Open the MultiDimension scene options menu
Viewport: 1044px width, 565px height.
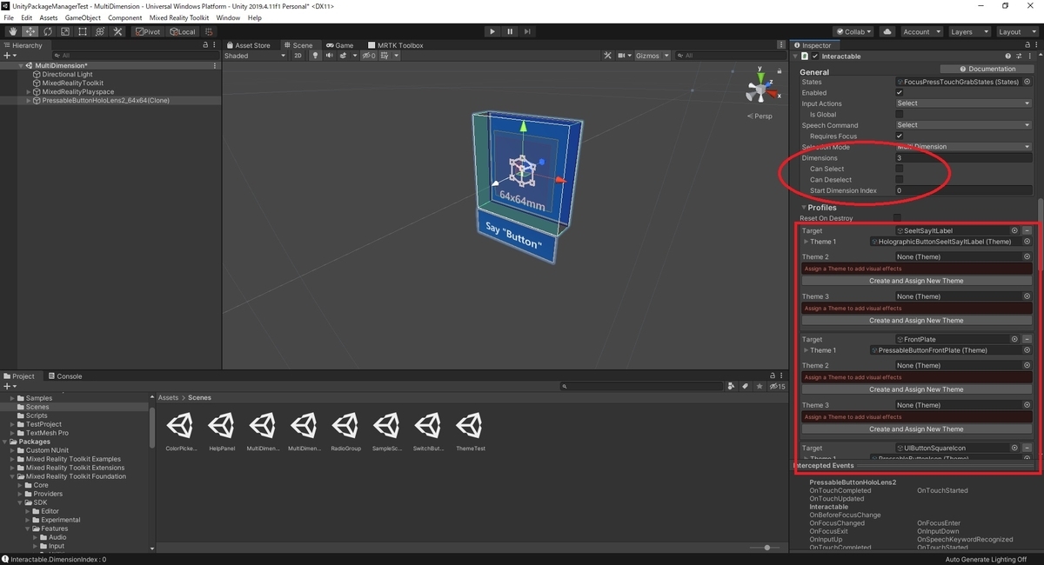(215, 65)
